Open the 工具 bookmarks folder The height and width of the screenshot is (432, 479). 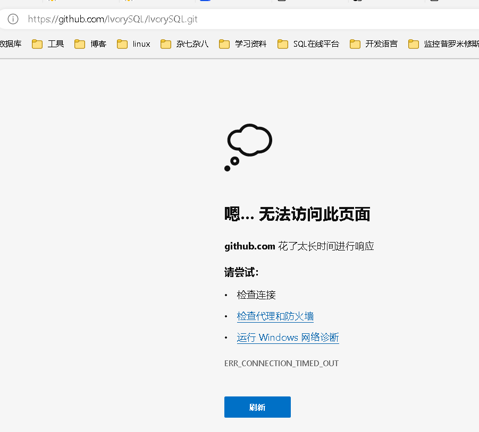click(48, 44)
